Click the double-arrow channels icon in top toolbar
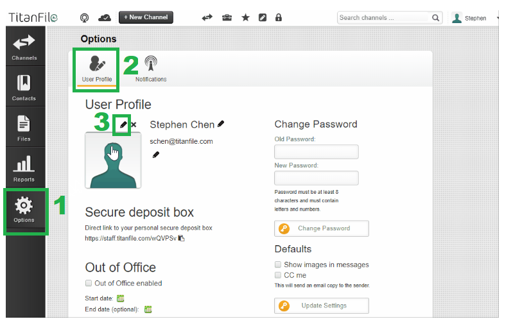511x335 pixels. pos(207,17)
